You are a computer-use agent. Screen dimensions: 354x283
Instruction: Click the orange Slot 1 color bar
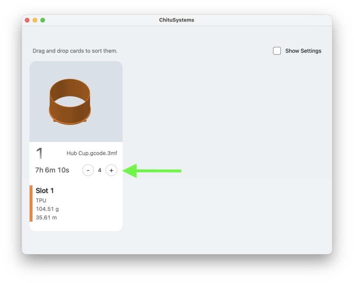(x=31, y=204)
